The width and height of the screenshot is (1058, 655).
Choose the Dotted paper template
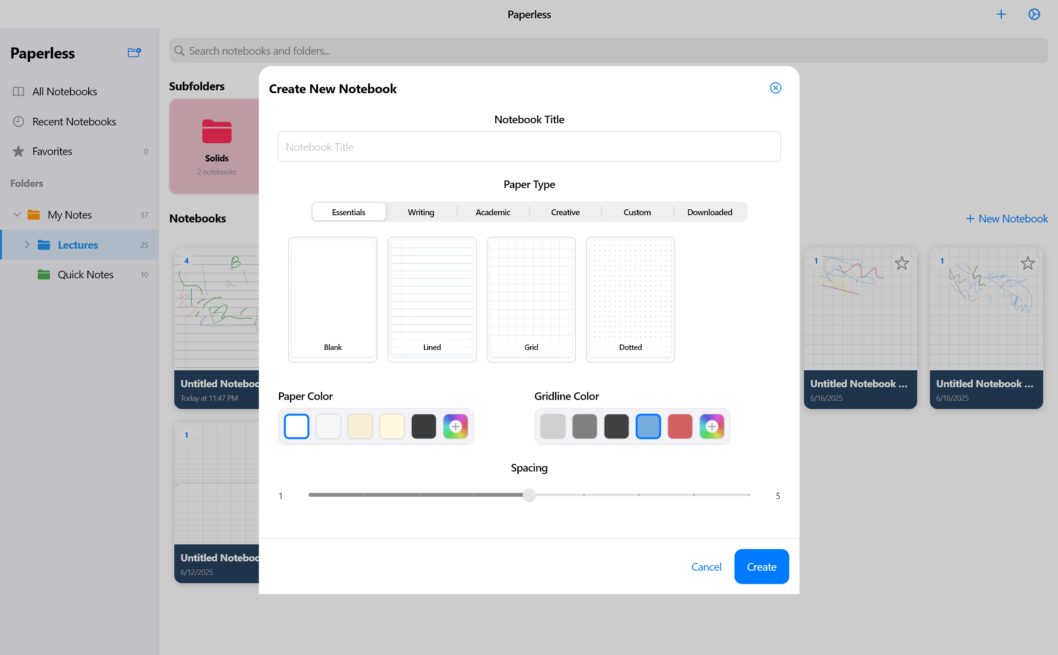630,300
